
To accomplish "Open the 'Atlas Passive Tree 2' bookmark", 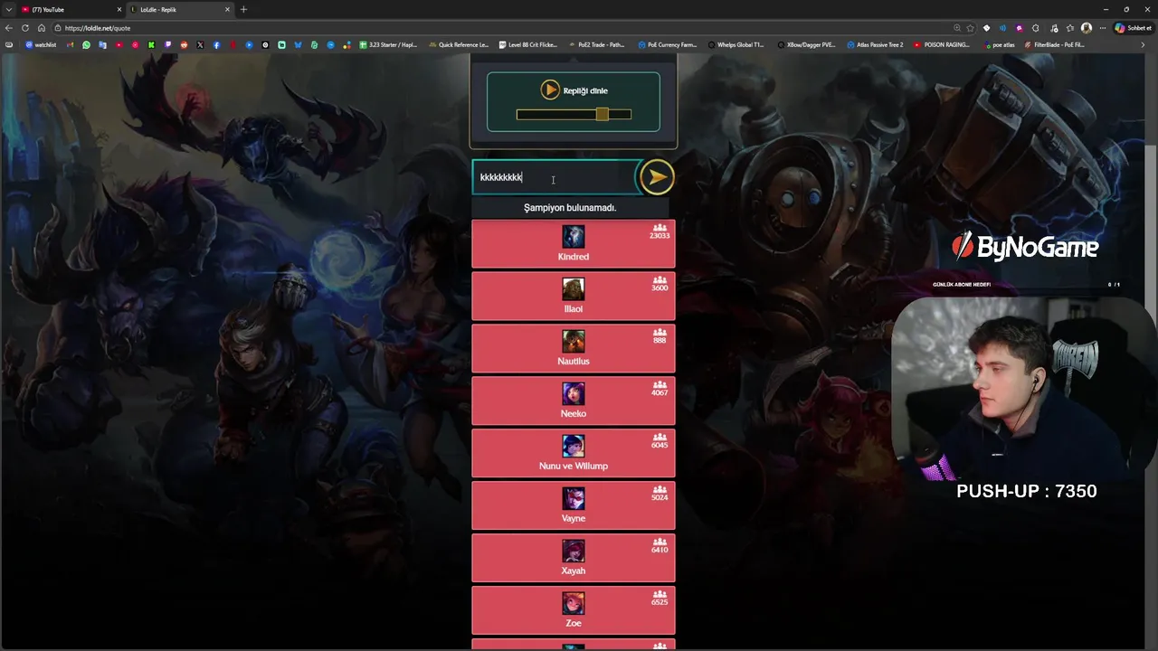I will [876, 44].
